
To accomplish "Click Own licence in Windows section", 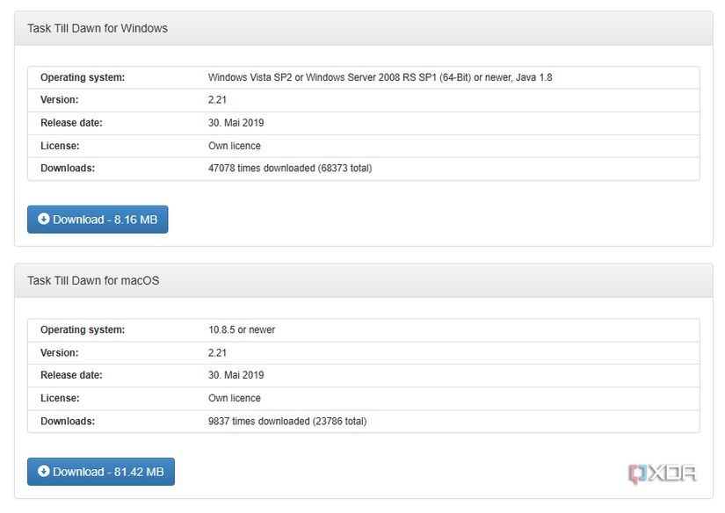I will click(235, 146).
